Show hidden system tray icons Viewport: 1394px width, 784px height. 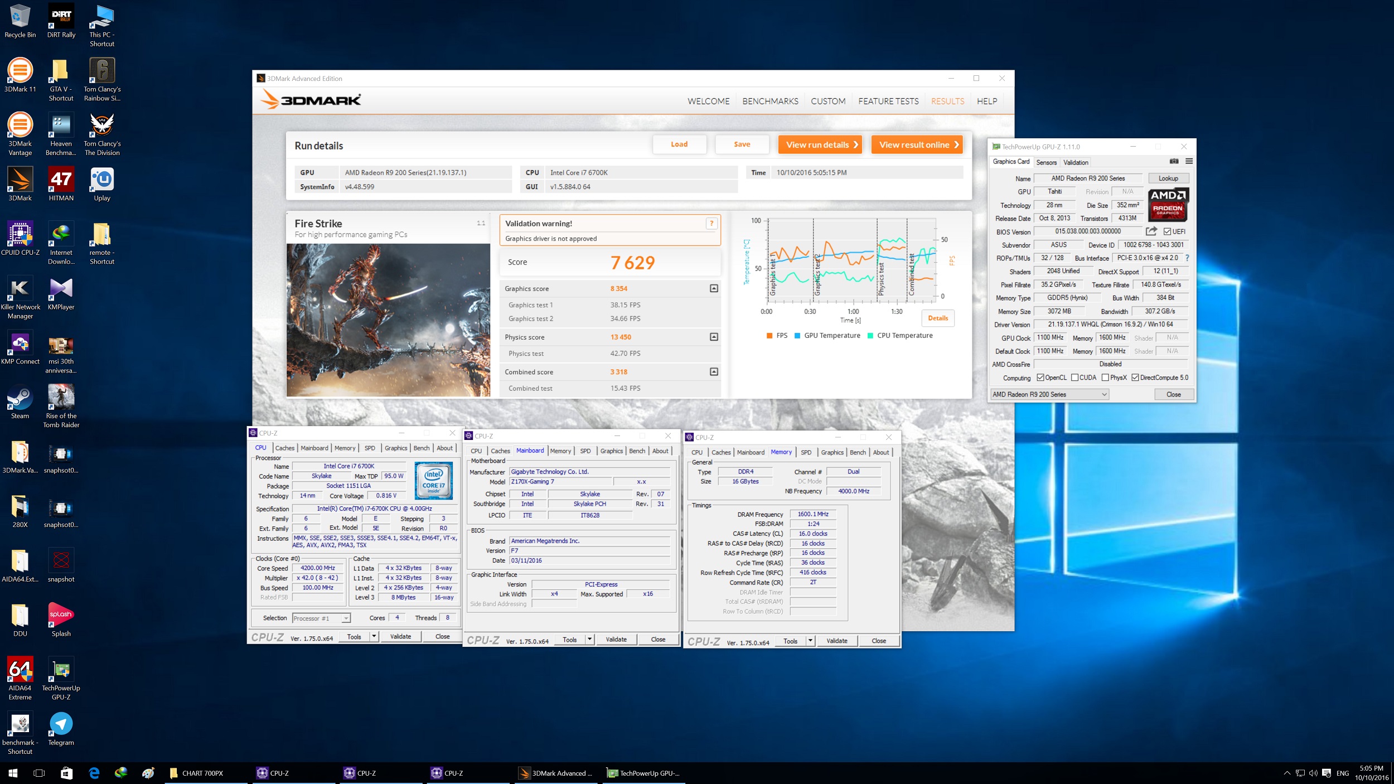click(x=1286, y=773)
